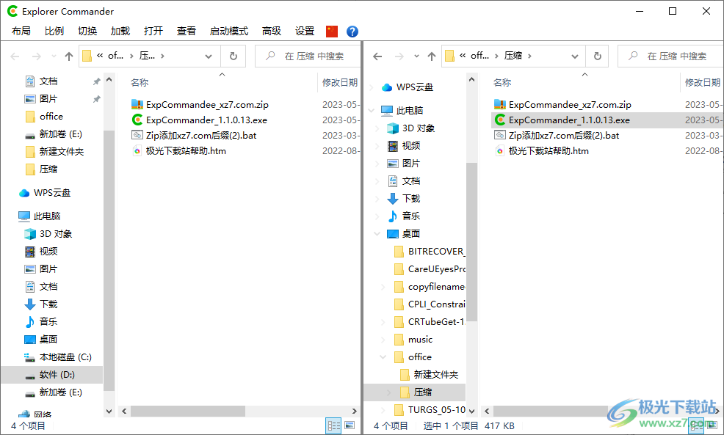Image resolution: width=724 pixels, height=435 pixels.
Task: Open the 启动模式 menu
Action: (229, 31)
